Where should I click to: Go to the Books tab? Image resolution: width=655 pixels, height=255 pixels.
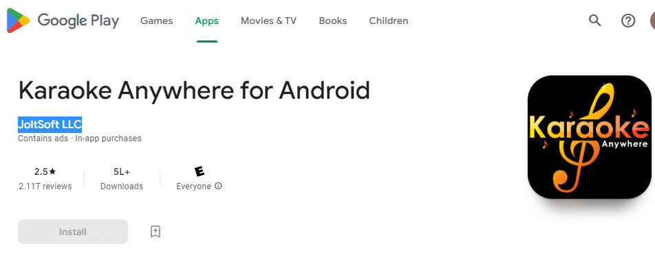pos(333,21)
